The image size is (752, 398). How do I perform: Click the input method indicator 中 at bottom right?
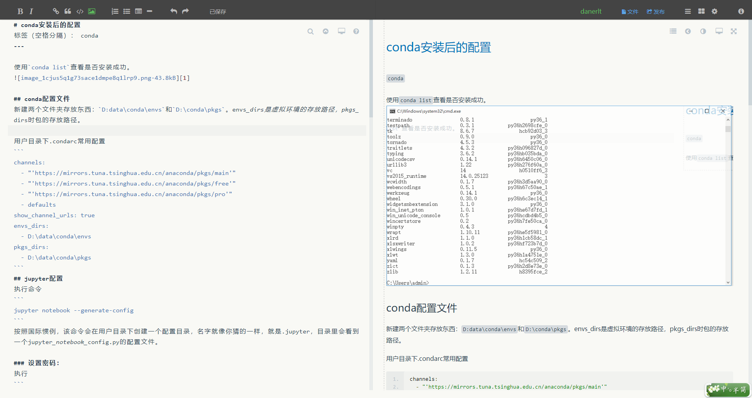click(x=723, y=389)
